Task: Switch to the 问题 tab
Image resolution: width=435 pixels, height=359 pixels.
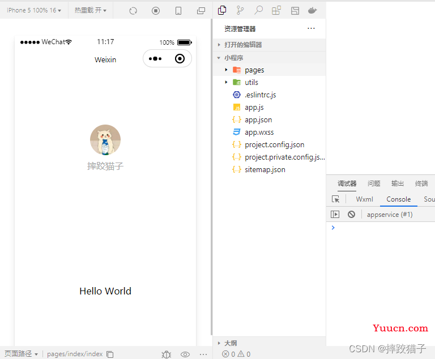Action: (374, 183)
